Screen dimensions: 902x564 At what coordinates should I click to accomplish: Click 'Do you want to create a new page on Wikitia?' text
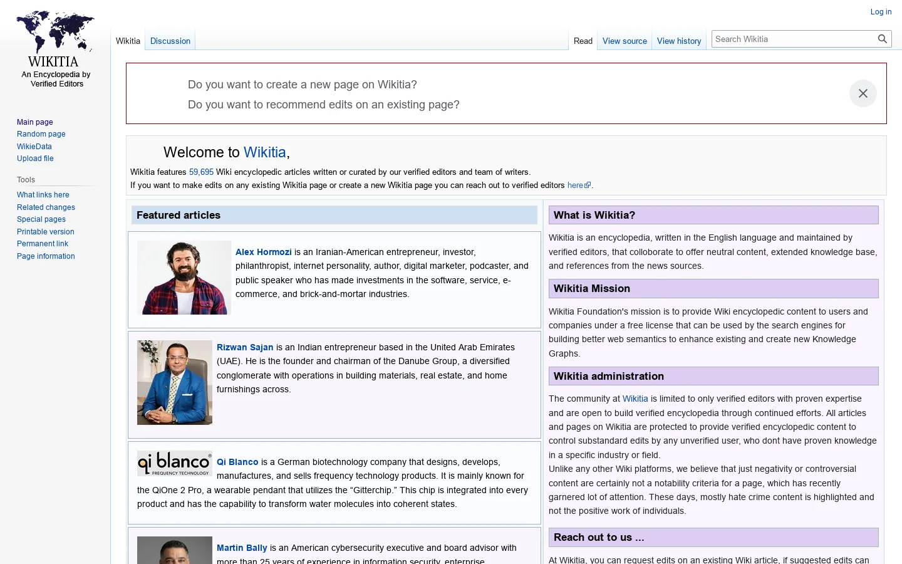point(303,85)
